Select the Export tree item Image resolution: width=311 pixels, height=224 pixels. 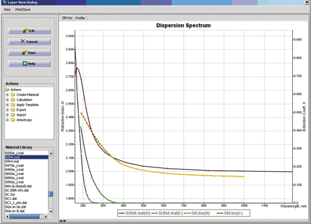(x=21, y=110)
